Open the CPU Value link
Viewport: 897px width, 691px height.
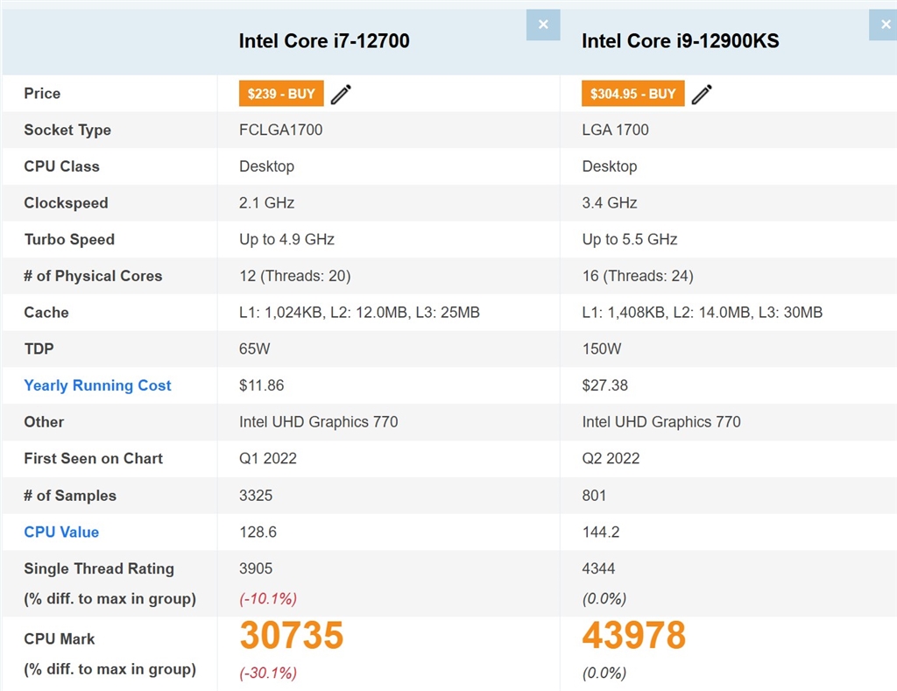tap(61, 532)
